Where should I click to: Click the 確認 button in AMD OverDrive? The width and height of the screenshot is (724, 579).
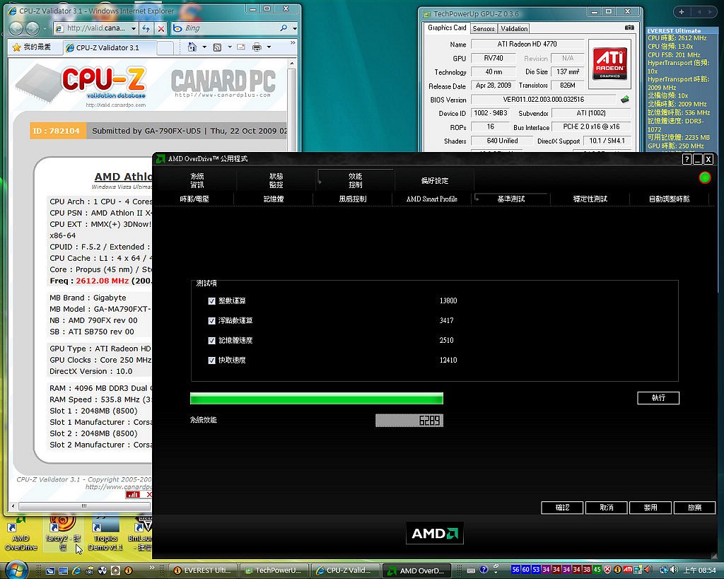562,508
